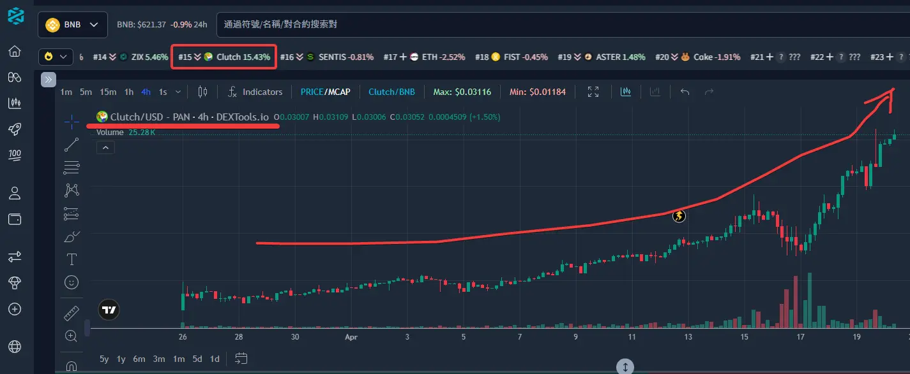The height and width of the screenshot is (374, 910).
Task: Set chart range to 5y
Action: coord(104,359)
